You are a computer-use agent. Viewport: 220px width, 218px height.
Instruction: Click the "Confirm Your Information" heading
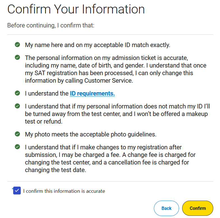[76, 9]
